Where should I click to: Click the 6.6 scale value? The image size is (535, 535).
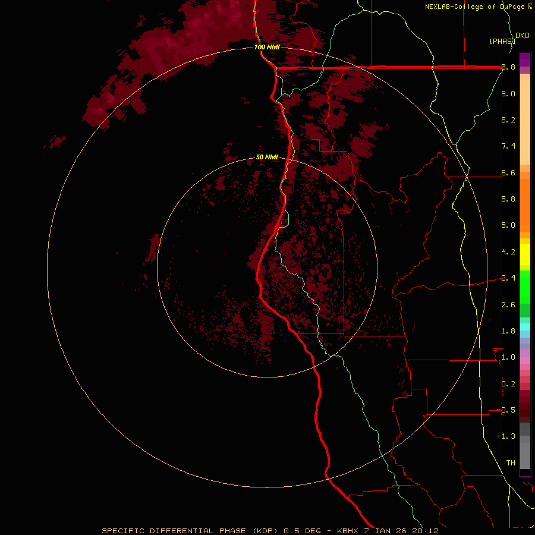pos(508,172)
